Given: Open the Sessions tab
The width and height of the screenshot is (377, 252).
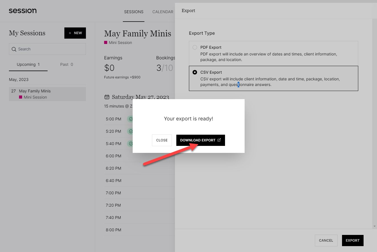Looking at the screenshot, I should 134,12.
